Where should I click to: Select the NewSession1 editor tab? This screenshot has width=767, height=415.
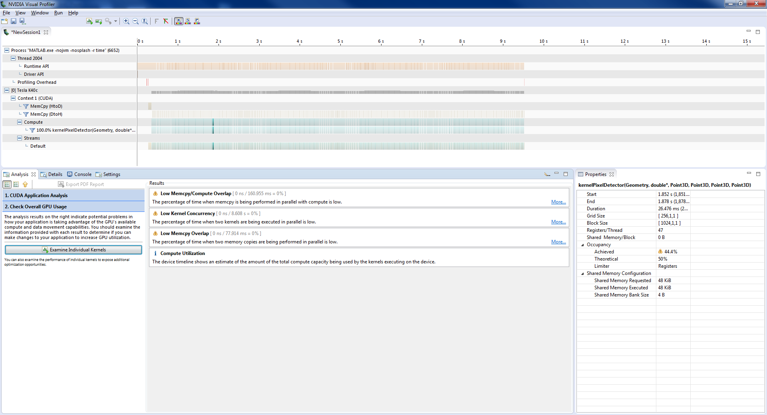click(x=26, y=32)
